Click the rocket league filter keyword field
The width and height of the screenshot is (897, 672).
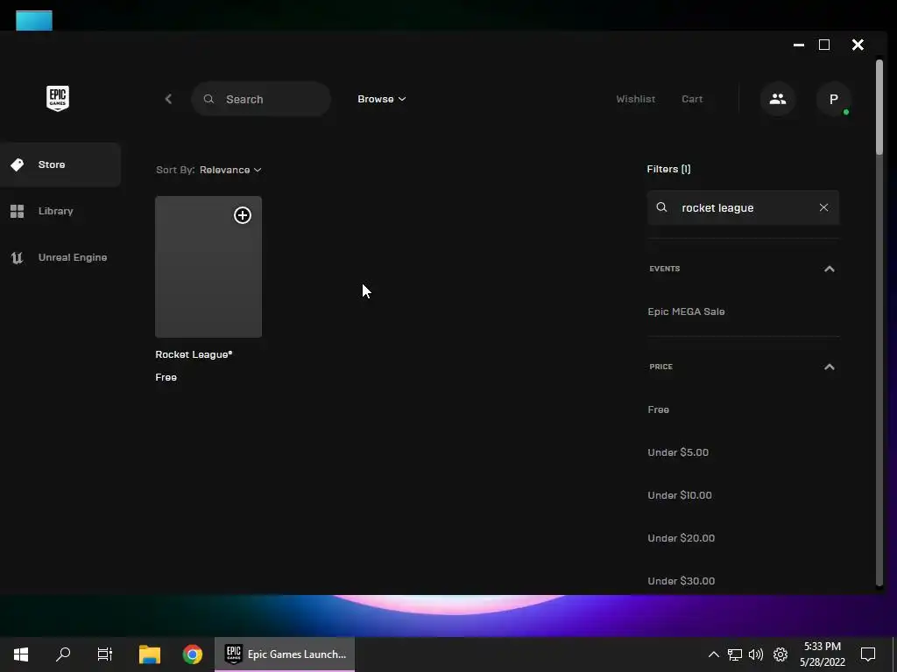(743, 207)
